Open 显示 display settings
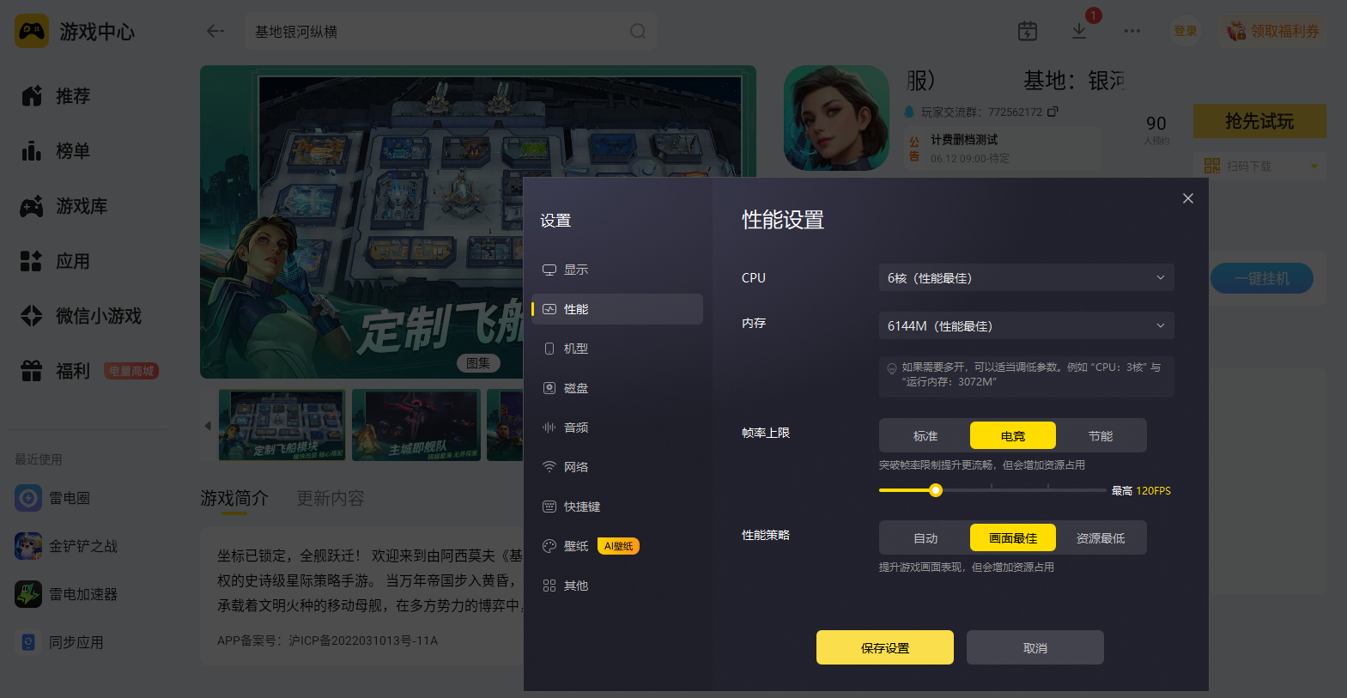 pos(617,270)
